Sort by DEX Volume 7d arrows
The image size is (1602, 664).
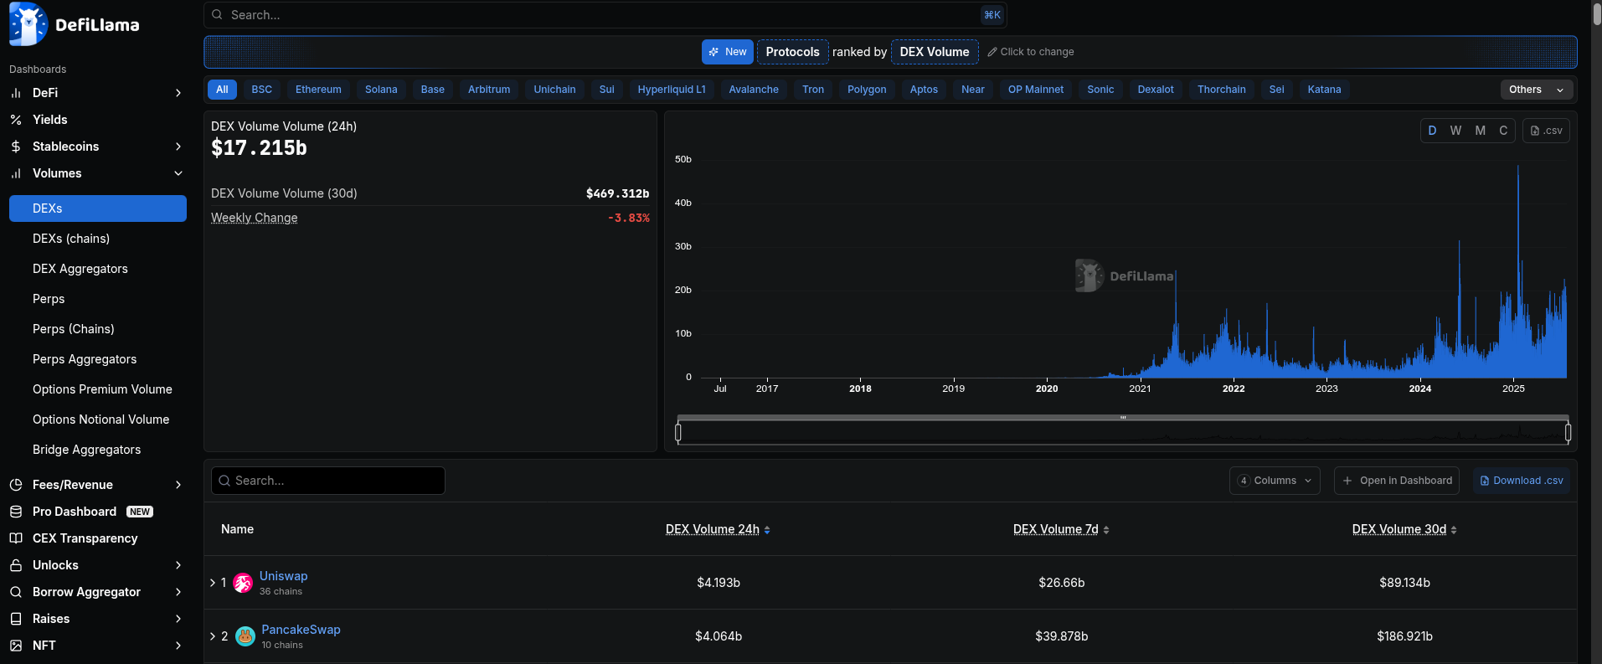pyautogui.click(x=1106, y=530)
